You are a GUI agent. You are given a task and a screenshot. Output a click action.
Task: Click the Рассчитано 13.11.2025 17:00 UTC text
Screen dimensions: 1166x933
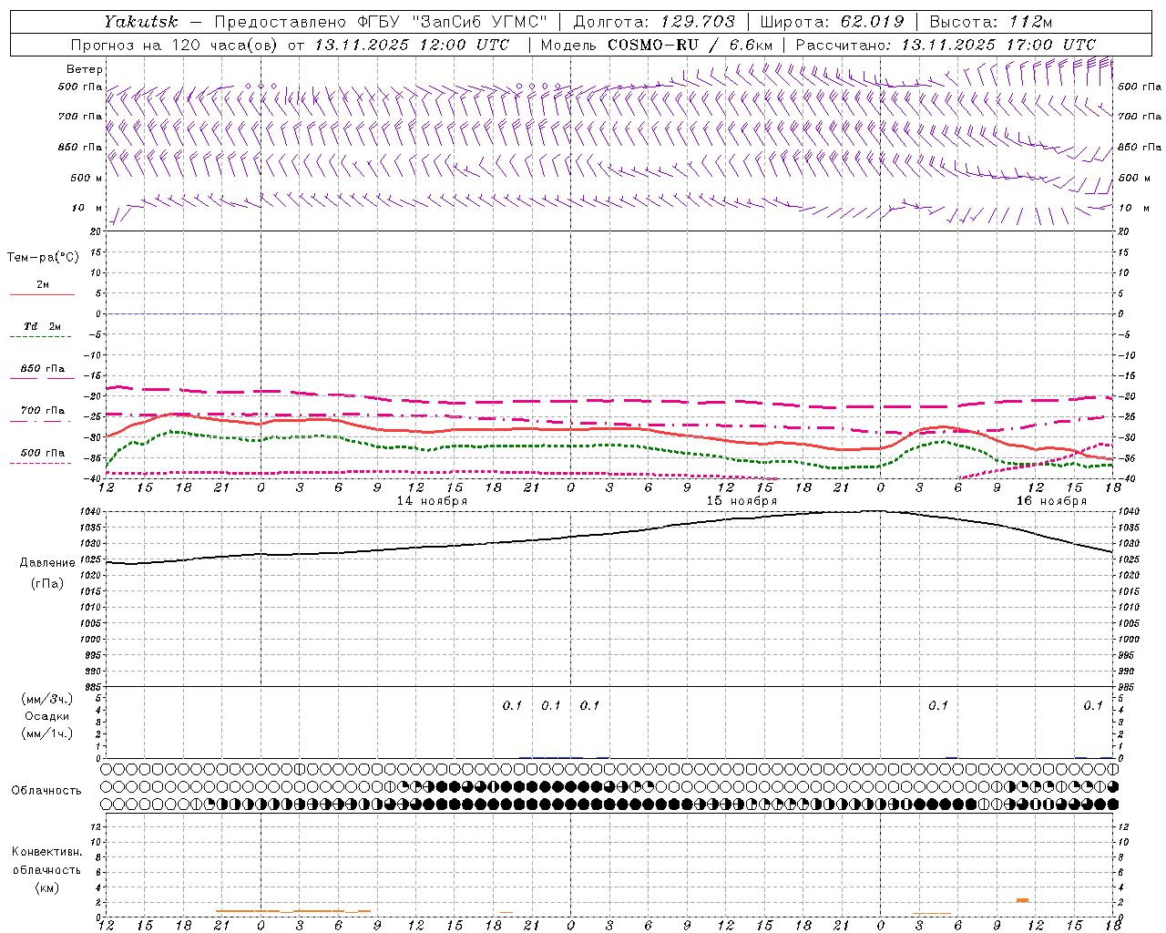point(946,45)
